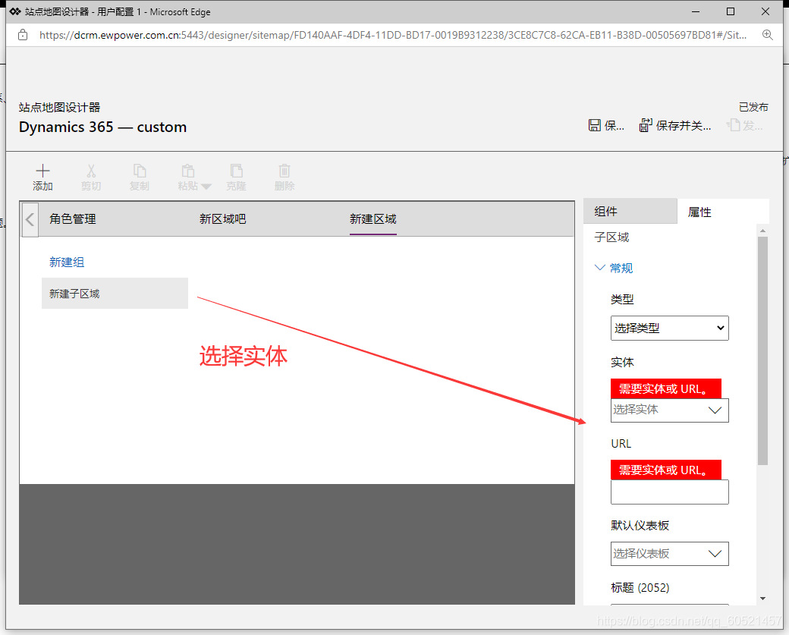Click the browser address URL text
Viewport: 789px width, 635px height.
tap(392, 35)
